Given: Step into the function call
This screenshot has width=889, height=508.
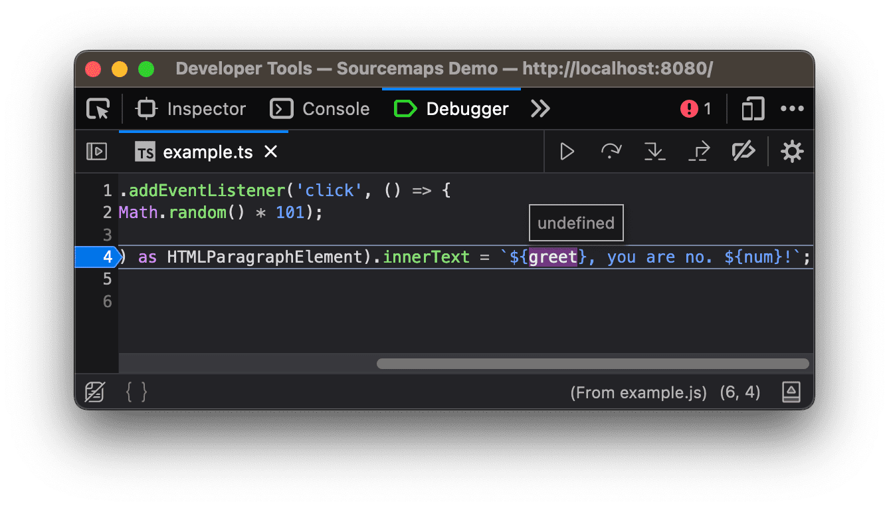Looking at the screenshot, I should point(655,151).
